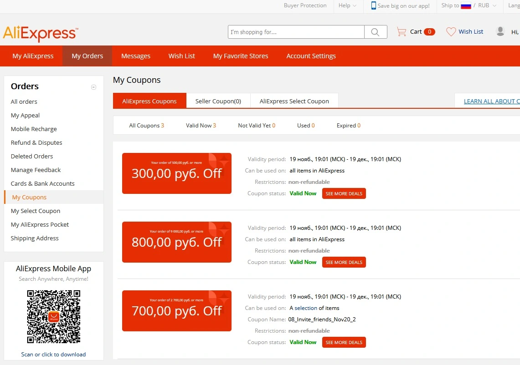Click the 800,00 руб. Off coupon card
The image size is (520, 365).
click(x=177, y=242)
